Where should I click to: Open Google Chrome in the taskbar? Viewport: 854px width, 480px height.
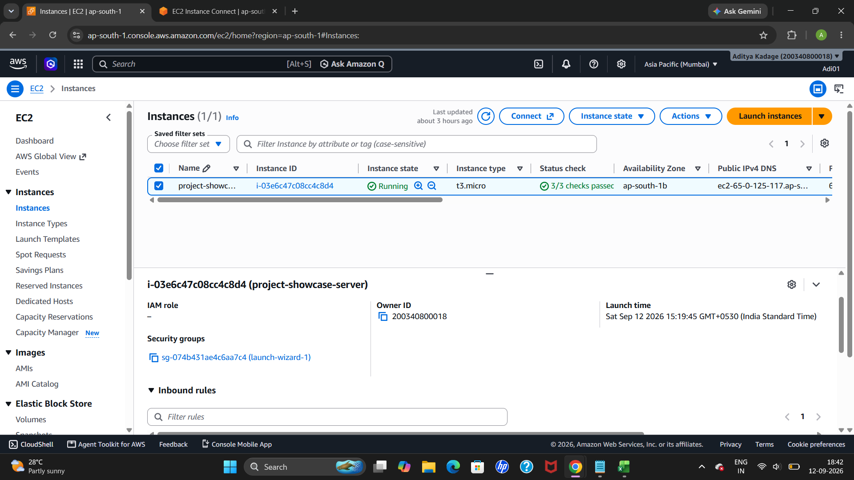click(x=575, y=467)
